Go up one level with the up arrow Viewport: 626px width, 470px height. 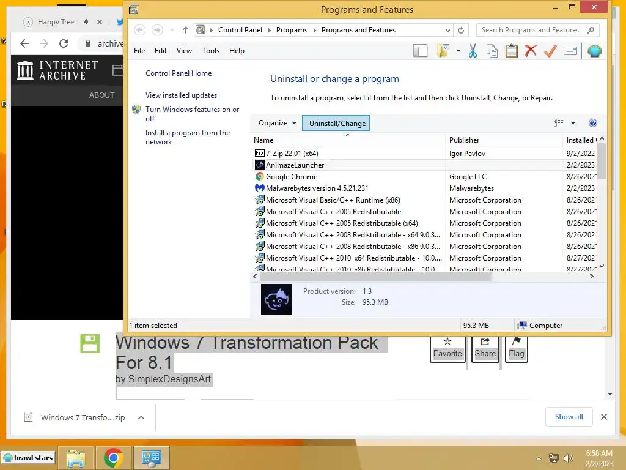click(x=186, y=30)
